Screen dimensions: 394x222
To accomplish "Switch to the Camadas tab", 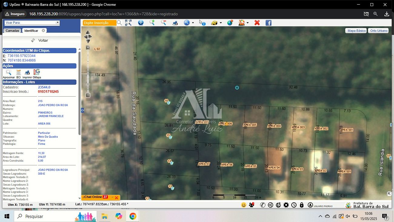I will click(x=12, y=31).
